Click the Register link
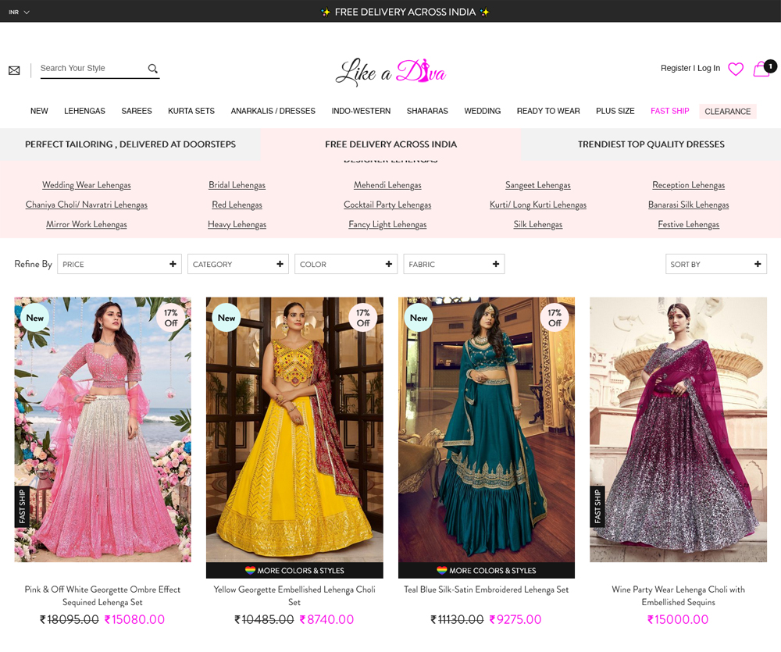This screenshot has height=652, width=781. [x=676, y=68]
